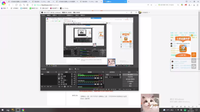
Task: Open settings gear for 麦克风/Aux channel
Action: coord(101,78)
